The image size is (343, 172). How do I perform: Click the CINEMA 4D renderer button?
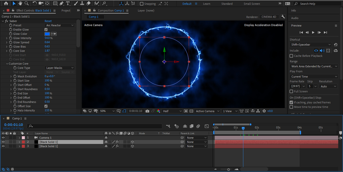coord(269,17)
